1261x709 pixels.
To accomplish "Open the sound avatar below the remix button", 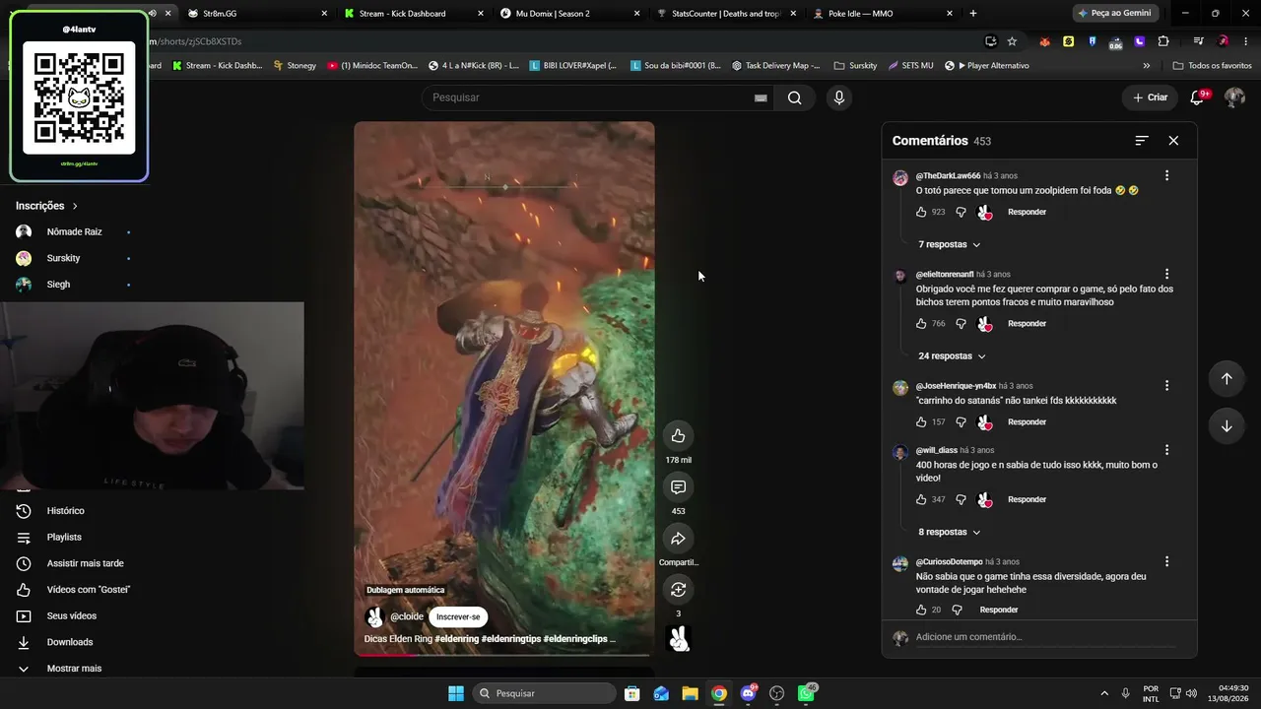I will pyautogui.click(x=678, y=638).
